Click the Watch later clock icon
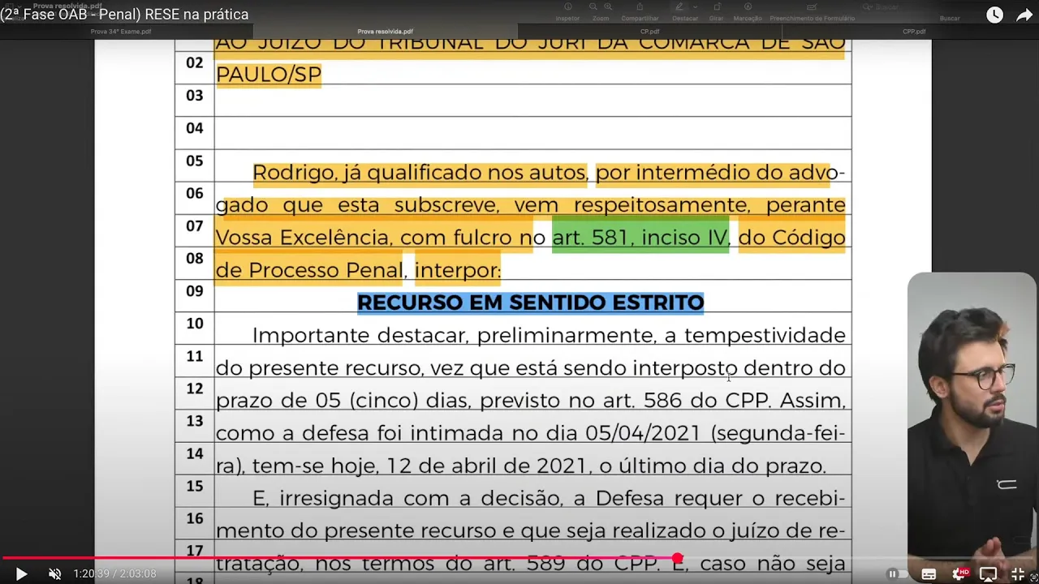The width and height of the screenshot is (1039, 584). point(994,15)
